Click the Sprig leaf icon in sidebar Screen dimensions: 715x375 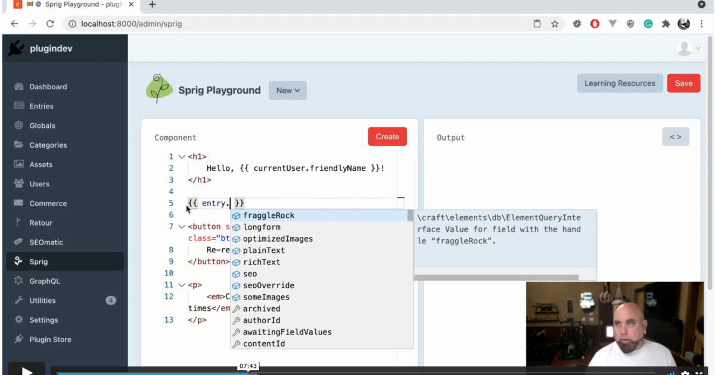pos(18,261)
